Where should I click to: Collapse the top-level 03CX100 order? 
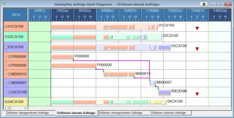click(x=6, y=47)
